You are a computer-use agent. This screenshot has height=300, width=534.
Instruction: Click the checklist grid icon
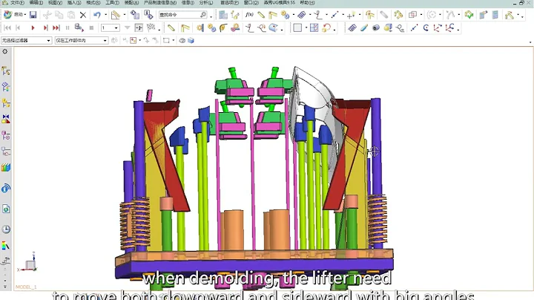pyautogui.click(x=314, y=28)
